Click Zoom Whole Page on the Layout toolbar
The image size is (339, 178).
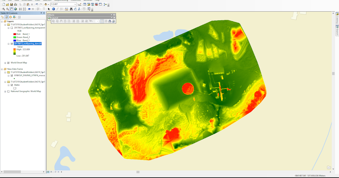(x=65, y=21)
